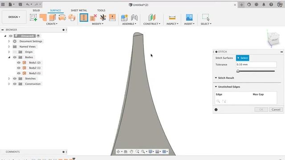Image resolution: width=285 pixels, height=160 pixels.
Task: Collapse the Unstitched Edges section
Action: 216,87
